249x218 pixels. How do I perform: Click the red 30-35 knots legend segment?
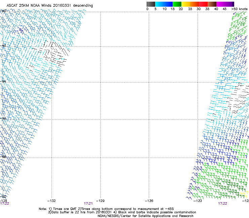click(203, 4)
